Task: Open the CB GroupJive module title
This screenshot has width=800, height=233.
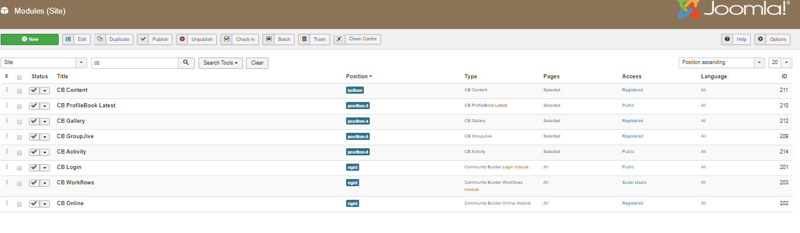Action: click(x=75, y=136)
